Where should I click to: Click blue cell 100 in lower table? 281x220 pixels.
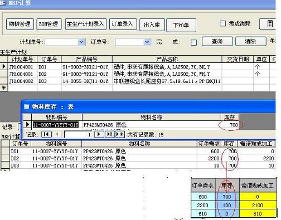coord(227,205)
